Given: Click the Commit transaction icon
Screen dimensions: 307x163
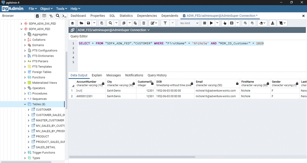Looking at the screenshot, I should pyautogui.click(x=245, y=23).
